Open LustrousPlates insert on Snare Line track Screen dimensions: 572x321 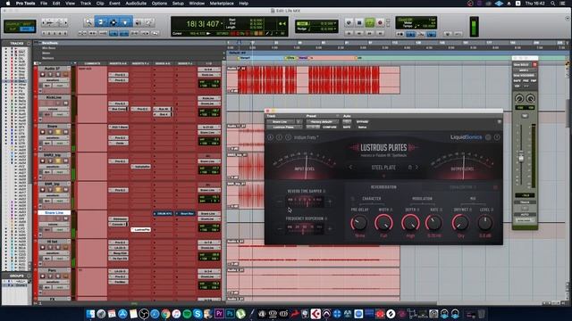pyautogui.click(x=141, y=230)
